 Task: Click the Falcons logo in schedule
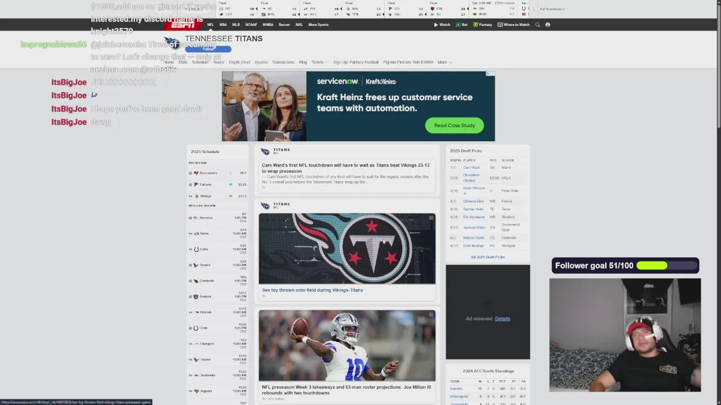point(196,184)
